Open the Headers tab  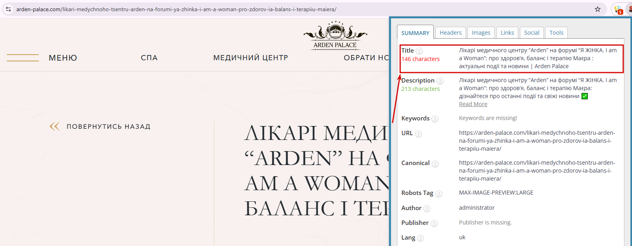tap(450, 33)
